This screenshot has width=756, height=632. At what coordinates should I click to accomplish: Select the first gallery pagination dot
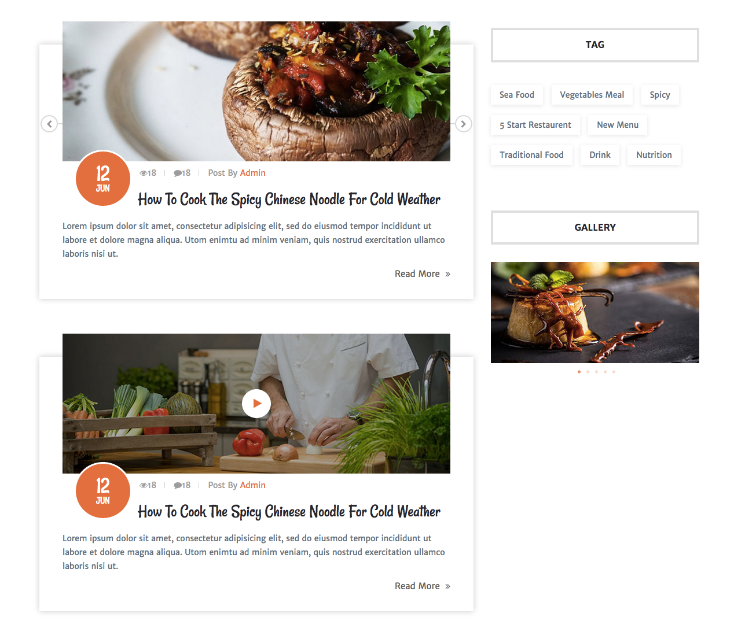point(579,372)
